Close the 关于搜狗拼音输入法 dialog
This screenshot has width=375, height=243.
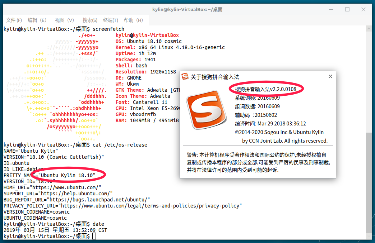click(x=330, y=76)
